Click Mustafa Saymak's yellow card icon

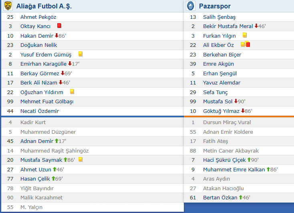point(81,159)
